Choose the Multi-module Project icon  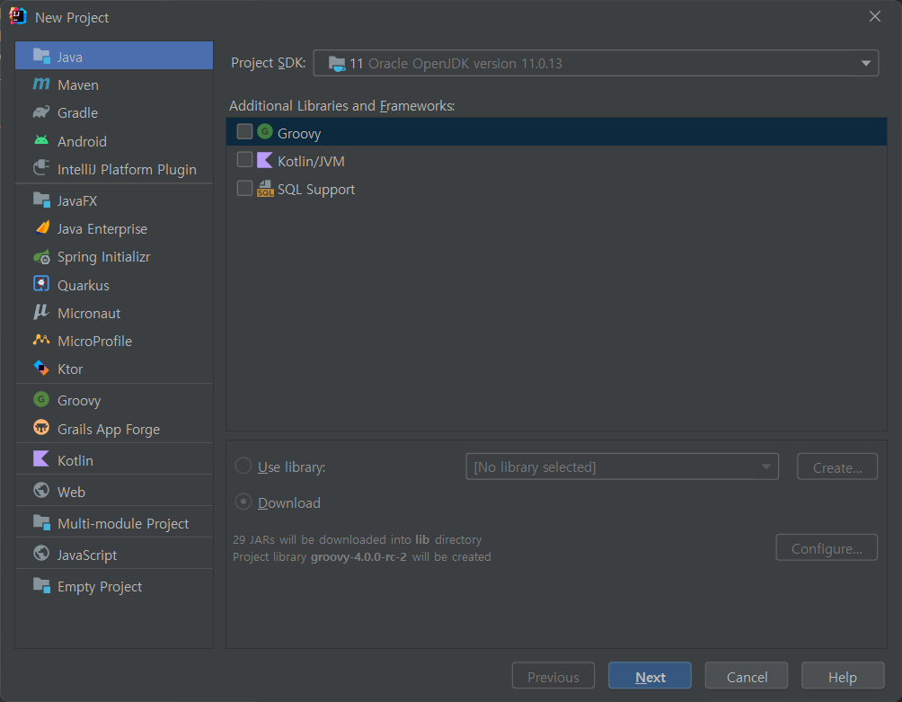tap(41, 522)
